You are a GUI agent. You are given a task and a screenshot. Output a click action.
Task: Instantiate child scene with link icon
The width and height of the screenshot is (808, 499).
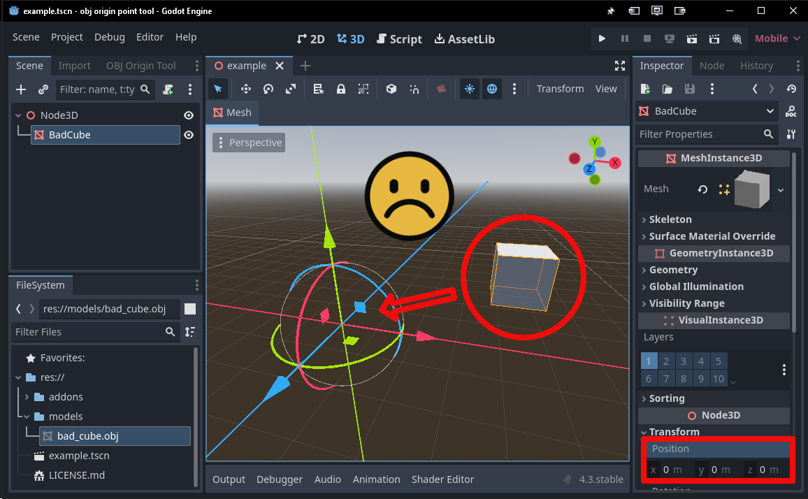(x=43, y=89)
